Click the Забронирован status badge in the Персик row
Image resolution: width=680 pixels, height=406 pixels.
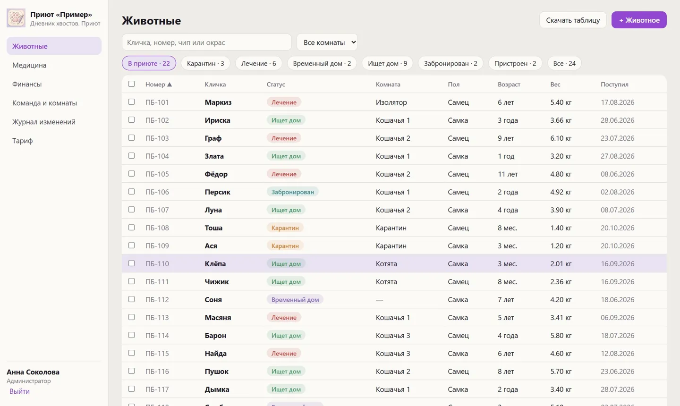(293, 192)
